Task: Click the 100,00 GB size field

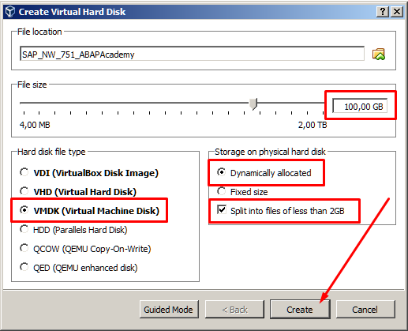Action: click(x=360, y=106)
